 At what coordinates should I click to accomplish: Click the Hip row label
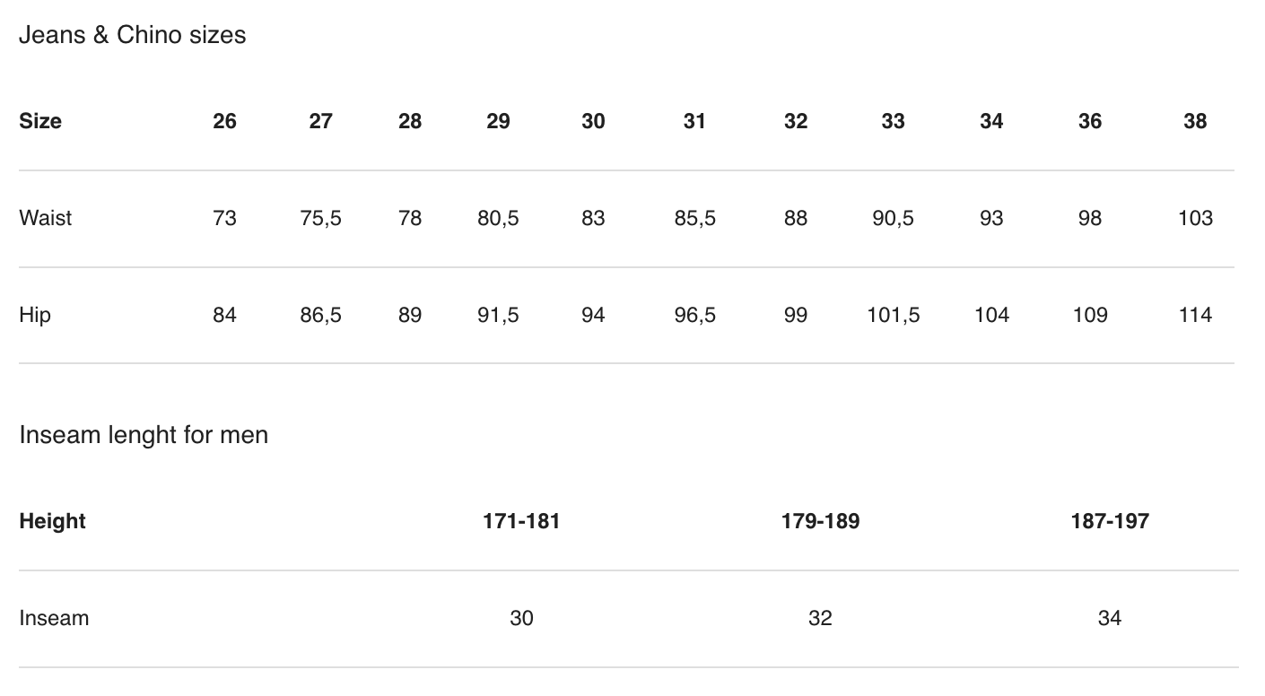35,315
